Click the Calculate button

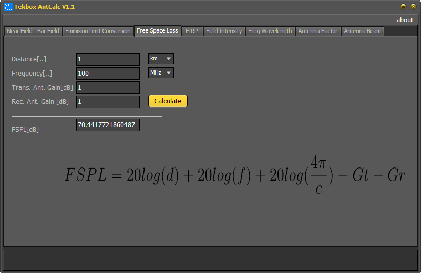pos(168,101)
